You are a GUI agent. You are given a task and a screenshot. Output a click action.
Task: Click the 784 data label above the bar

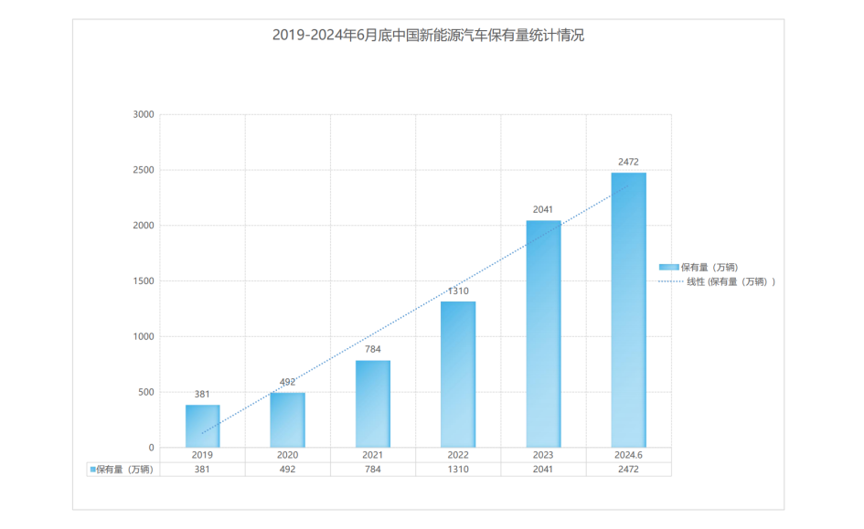pos(373,350)
